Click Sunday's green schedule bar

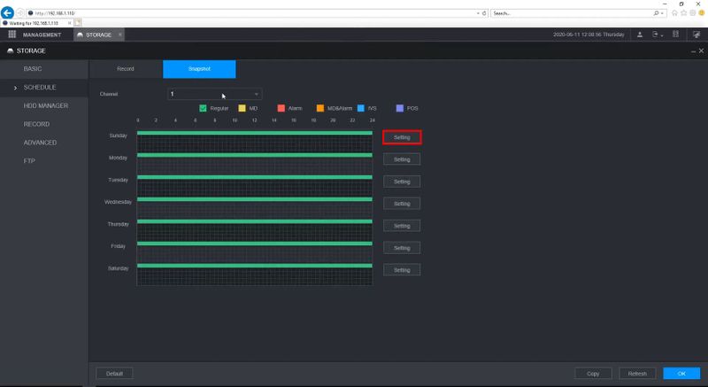coord(255,133)
